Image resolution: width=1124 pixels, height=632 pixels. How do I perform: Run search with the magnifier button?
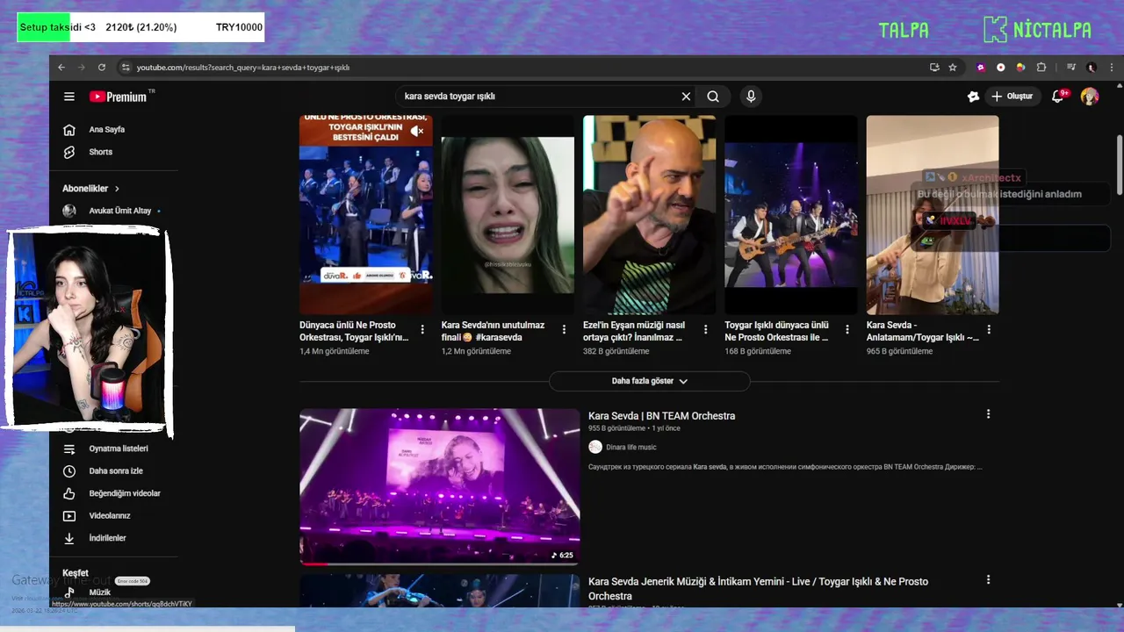point(713,97)
